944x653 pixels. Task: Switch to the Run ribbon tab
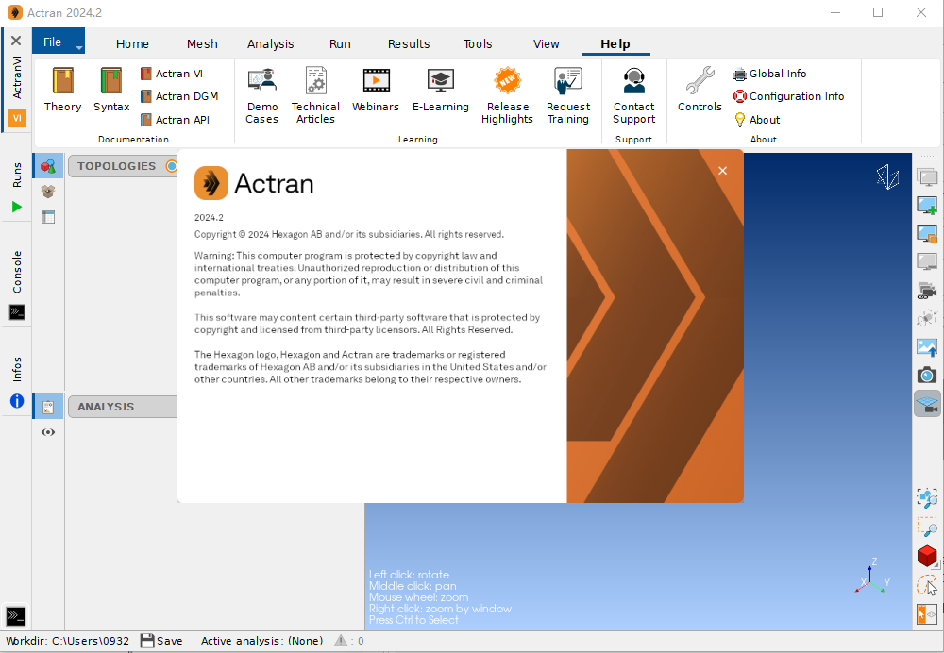[x=340, y=44]
